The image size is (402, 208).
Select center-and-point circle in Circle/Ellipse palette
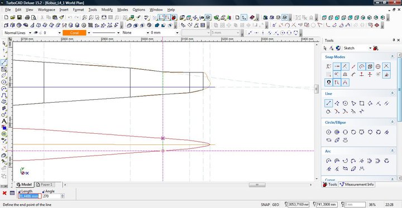(x=328, y=132)
